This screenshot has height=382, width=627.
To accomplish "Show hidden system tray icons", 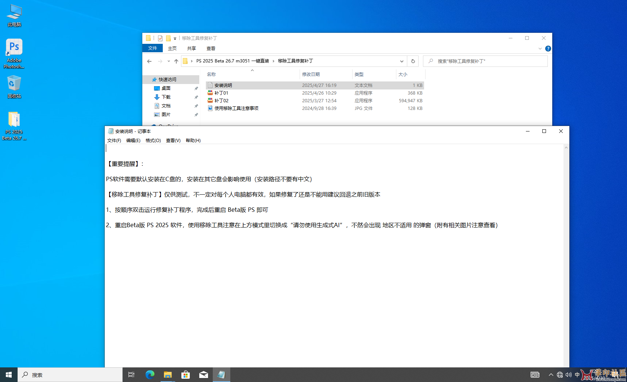I will [x=551, y=375].
